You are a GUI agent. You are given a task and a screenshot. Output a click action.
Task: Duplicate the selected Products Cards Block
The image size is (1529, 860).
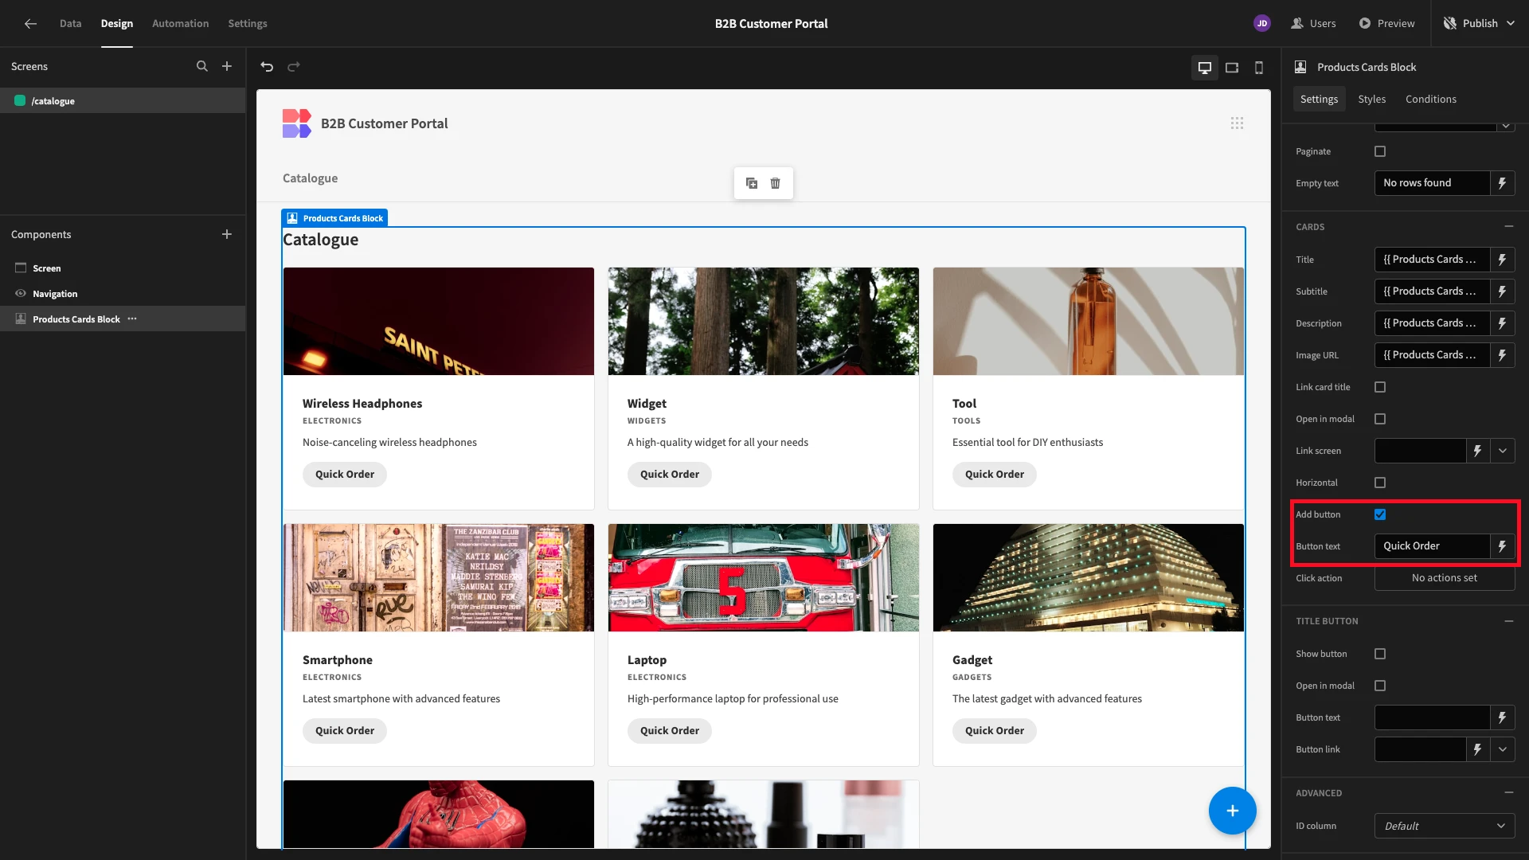752,183
